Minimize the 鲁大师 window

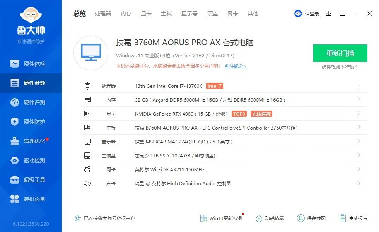pyautogui.click(x=356, y=14)
